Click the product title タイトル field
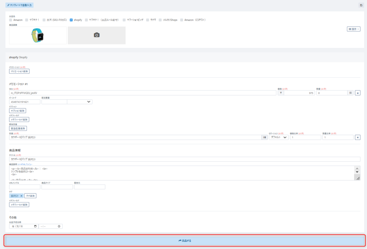This screenshot has height=249, width=367. click(x=185, y=159)
